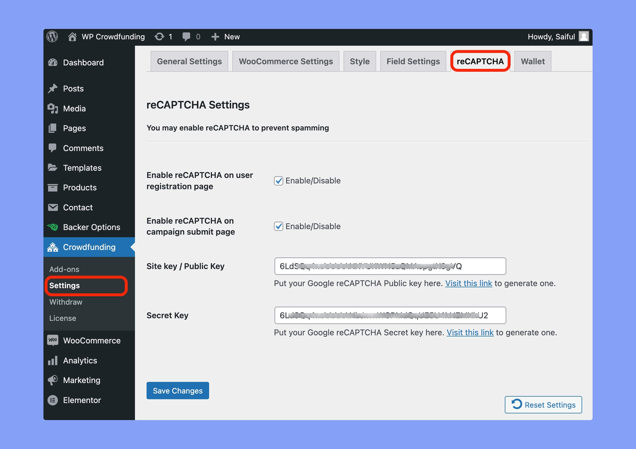Screen dimensions: 636x449
Task: Click Save Changes button
Action: coord(178,391)
